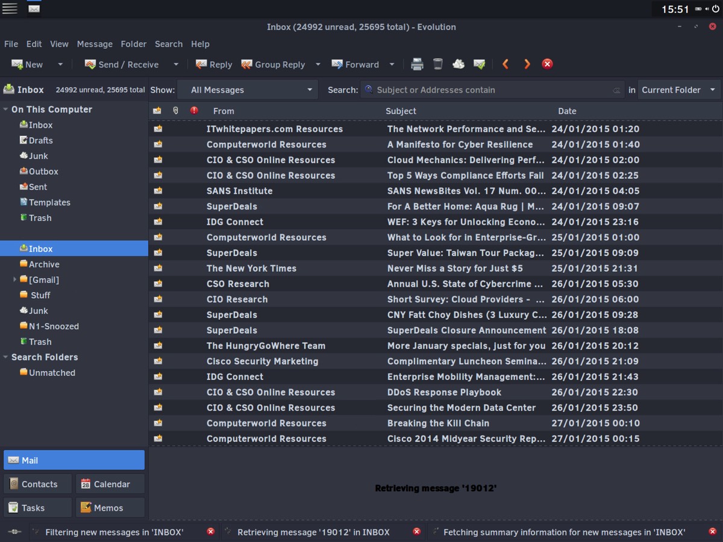Cancel current mail operation red button
723x542 pixels.
547,64
